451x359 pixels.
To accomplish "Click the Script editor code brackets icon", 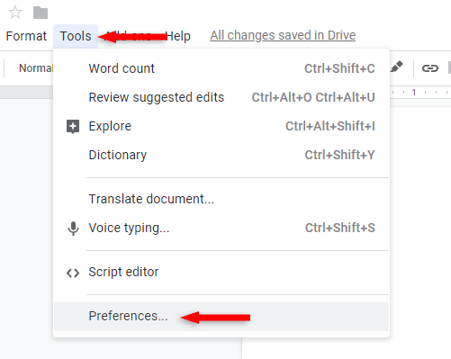I will click(73, 273).
